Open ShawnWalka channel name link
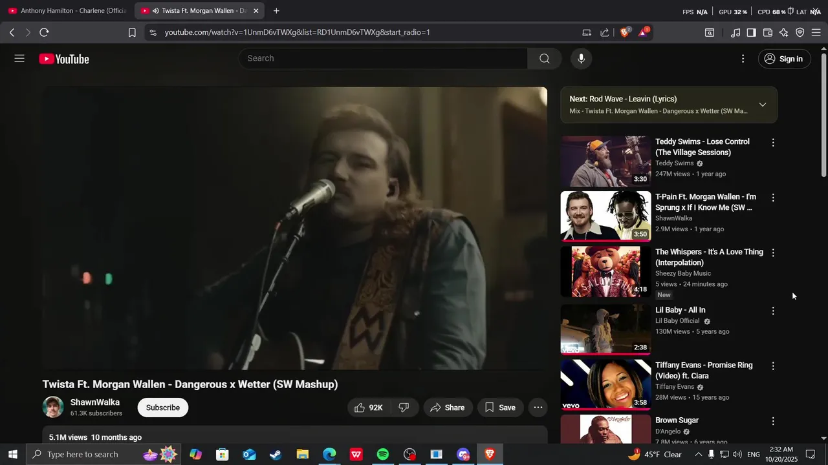Image resolution: width=828 pixels, height=465 pixels. coord(95,402)
